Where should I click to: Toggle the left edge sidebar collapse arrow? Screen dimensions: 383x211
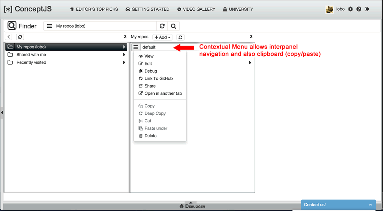click(2, 112)
